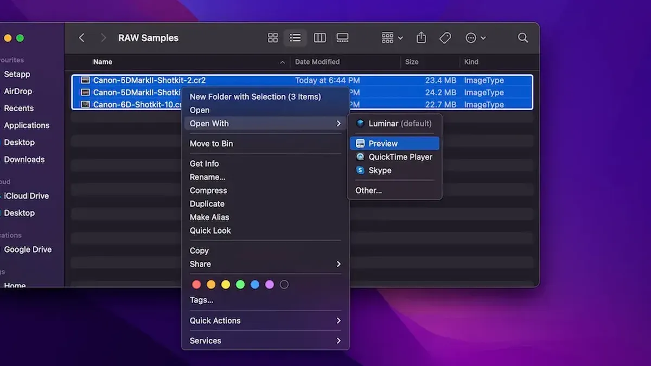Open Setapp in the sidebar
The height and width of the screenshot is (366, 651).
[17, 74]
